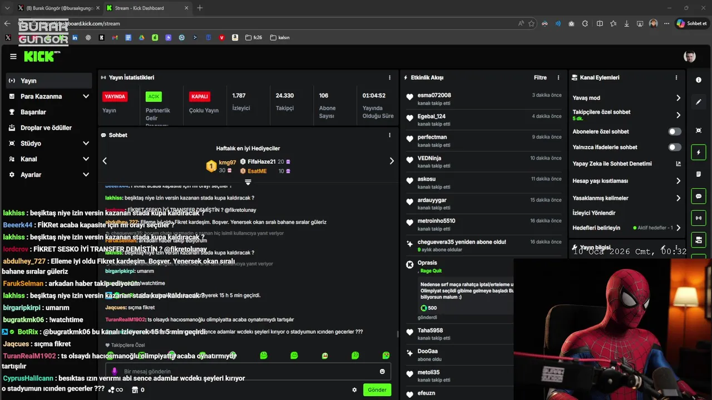Open Hedefleri belirleyin chevron
The height and width of the screenshot is (400, 712).
pos(678,228)
